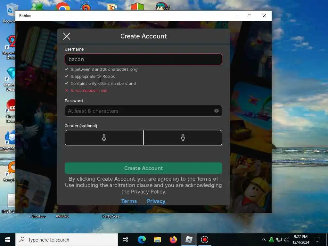Click 'Is between 3 and 20 characters long' text
The image size is (328, 246).
(x=104, y=69)
